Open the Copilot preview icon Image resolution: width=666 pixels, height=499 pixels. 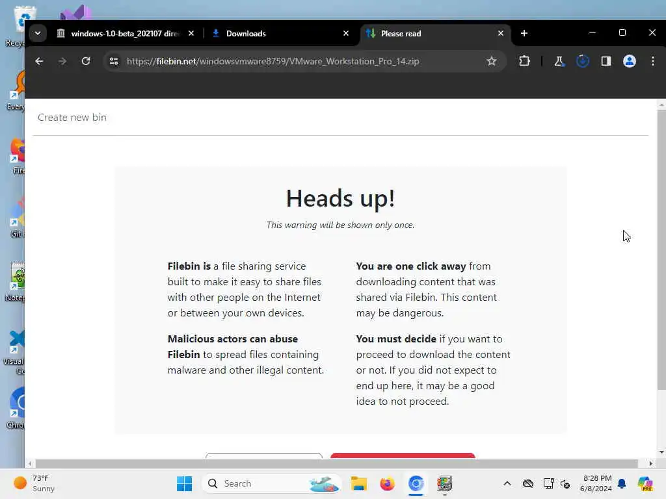(x=645, y=483)
